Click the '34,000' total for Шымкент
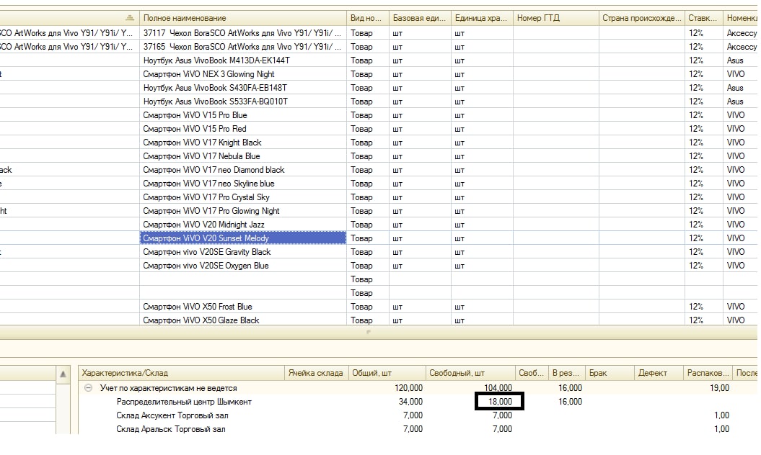761x455 pixels. click(x=410, y=402)
